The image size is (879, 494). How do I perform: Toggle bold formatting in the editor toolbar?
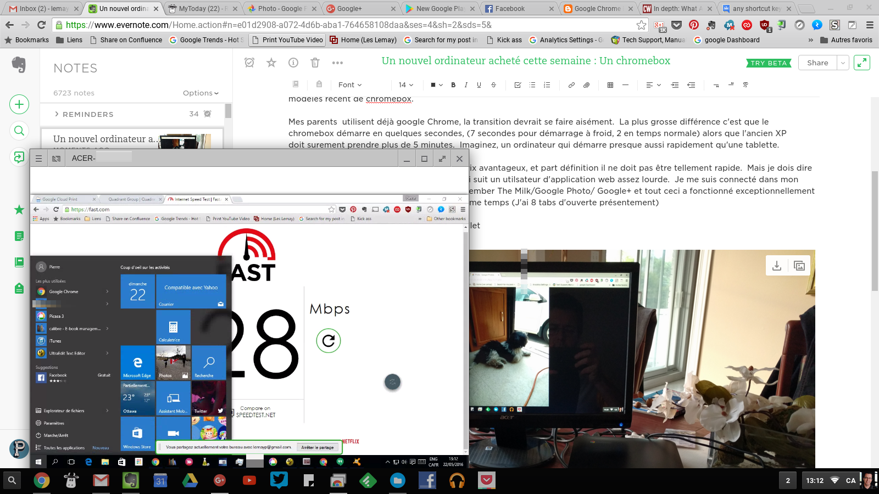(453, 85)
